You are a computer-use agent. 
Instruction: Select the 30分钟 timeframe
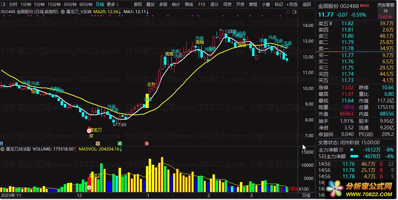click(x=70, y=4)
